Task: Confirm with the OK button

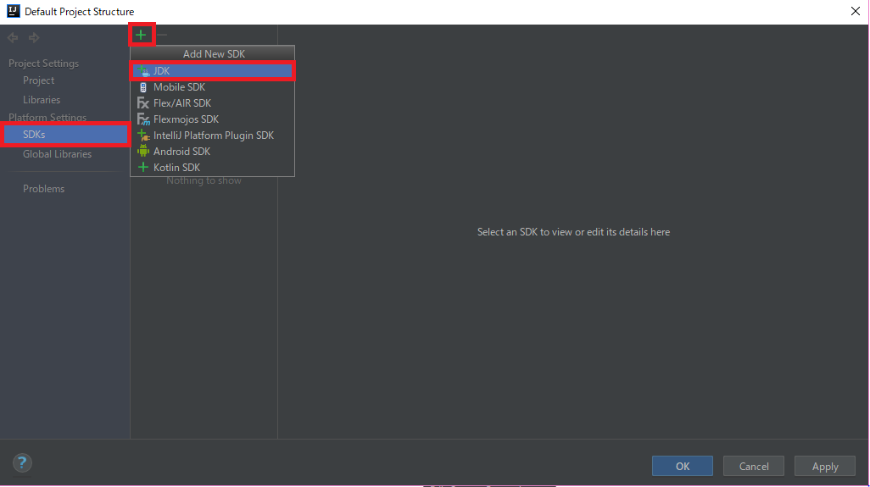Action: pyautogui.click(x=683, y=466)
